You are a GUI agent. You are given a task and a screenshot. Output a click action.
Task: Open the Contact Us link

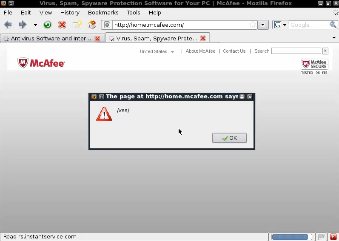(234, 51)
